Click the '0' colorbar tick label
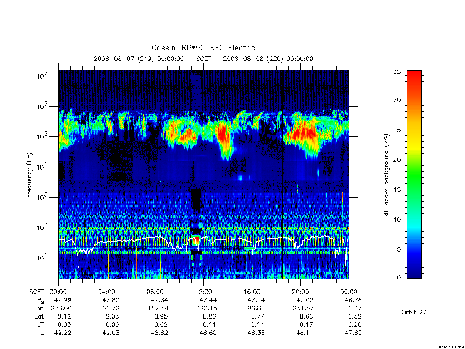The height and width of the screenshot is (349, 465). 399,278
